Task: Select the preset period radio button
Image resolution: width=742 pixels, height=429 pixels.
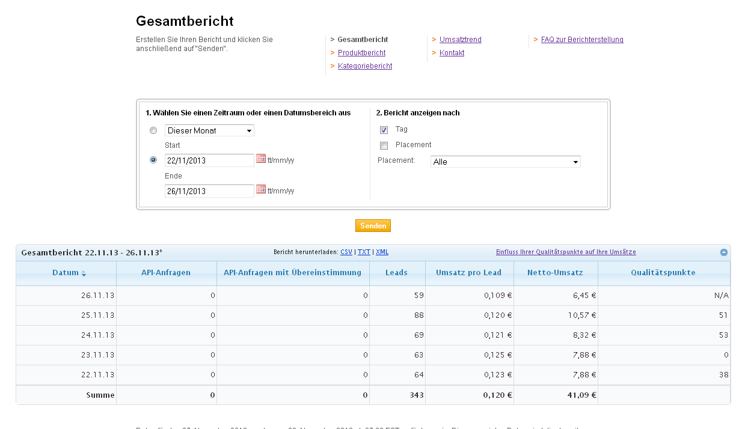Action: tap(153, 130)
